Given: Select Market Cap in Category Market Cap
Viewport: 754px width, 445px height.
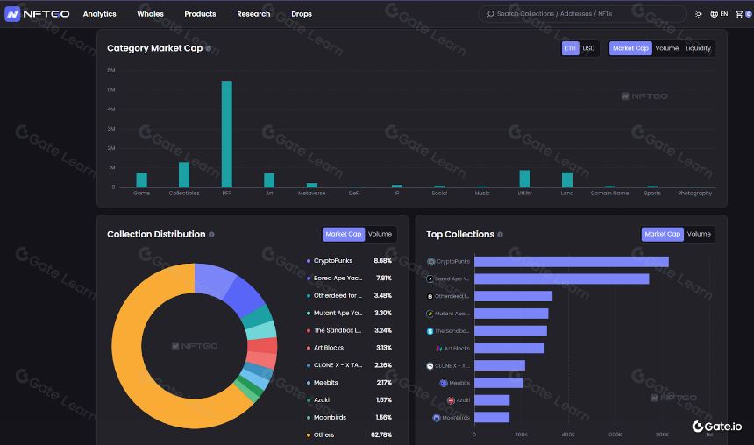Looking at the screenshot, I should (630, 48).
